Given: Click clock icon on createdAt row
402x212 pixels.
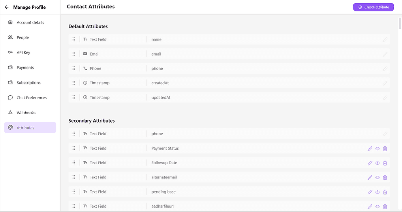Looking at the screenshot, I should pos(85,83).
